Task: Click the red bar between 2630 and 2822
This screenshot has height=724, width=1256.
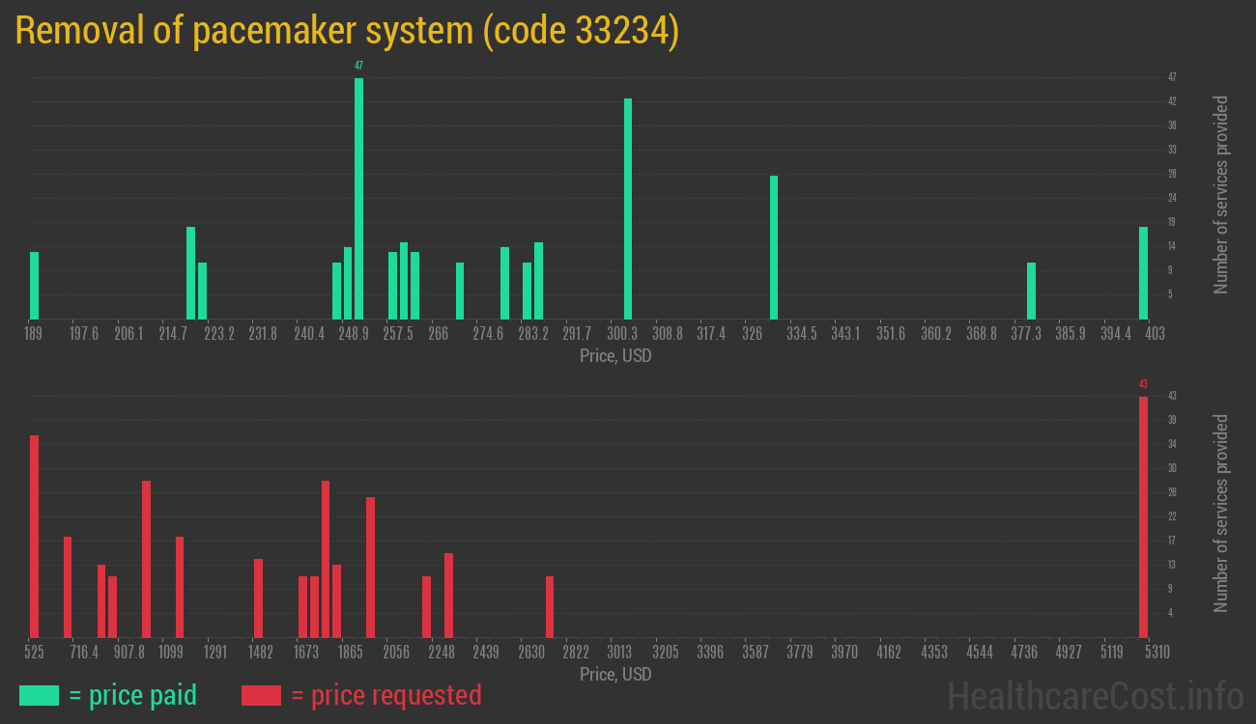Action: (550, 606)
